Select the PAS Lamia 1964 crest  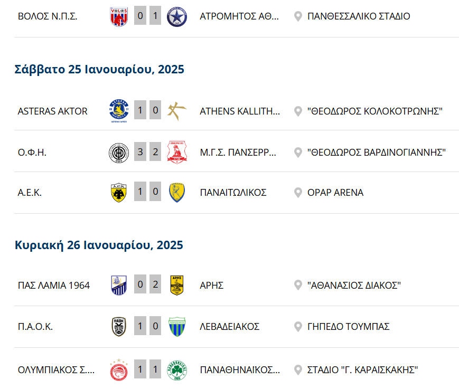tap(119, 285)
